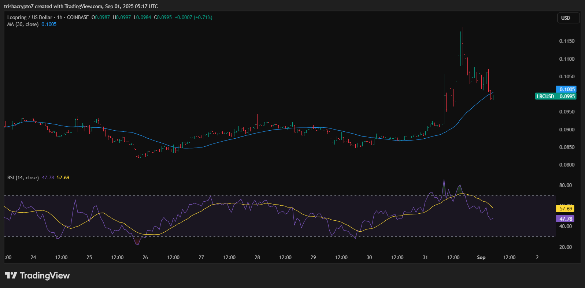Click the Loopring / US Dollar symbol title
Image resolution: width=585 pixels, height=288 pixels.
click(x=30, y=17)
